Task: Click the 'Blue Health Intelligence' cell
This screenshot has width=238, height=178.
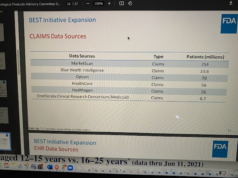Action: coord(82,70)
